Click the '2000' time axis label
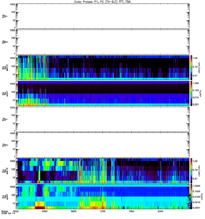Viewport: 205px width, 219px height. pos(160,211)
